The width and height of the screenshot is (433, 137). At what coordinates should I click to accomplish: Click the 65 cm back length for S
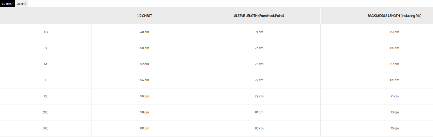point(395,48)
